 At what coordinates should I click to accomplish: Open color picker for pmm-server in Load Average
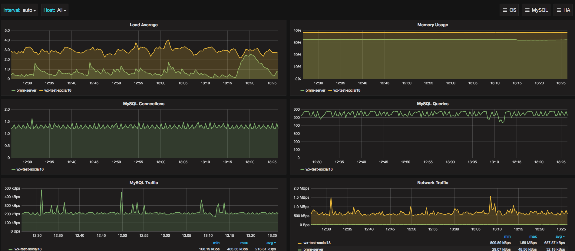coord(13,90)
